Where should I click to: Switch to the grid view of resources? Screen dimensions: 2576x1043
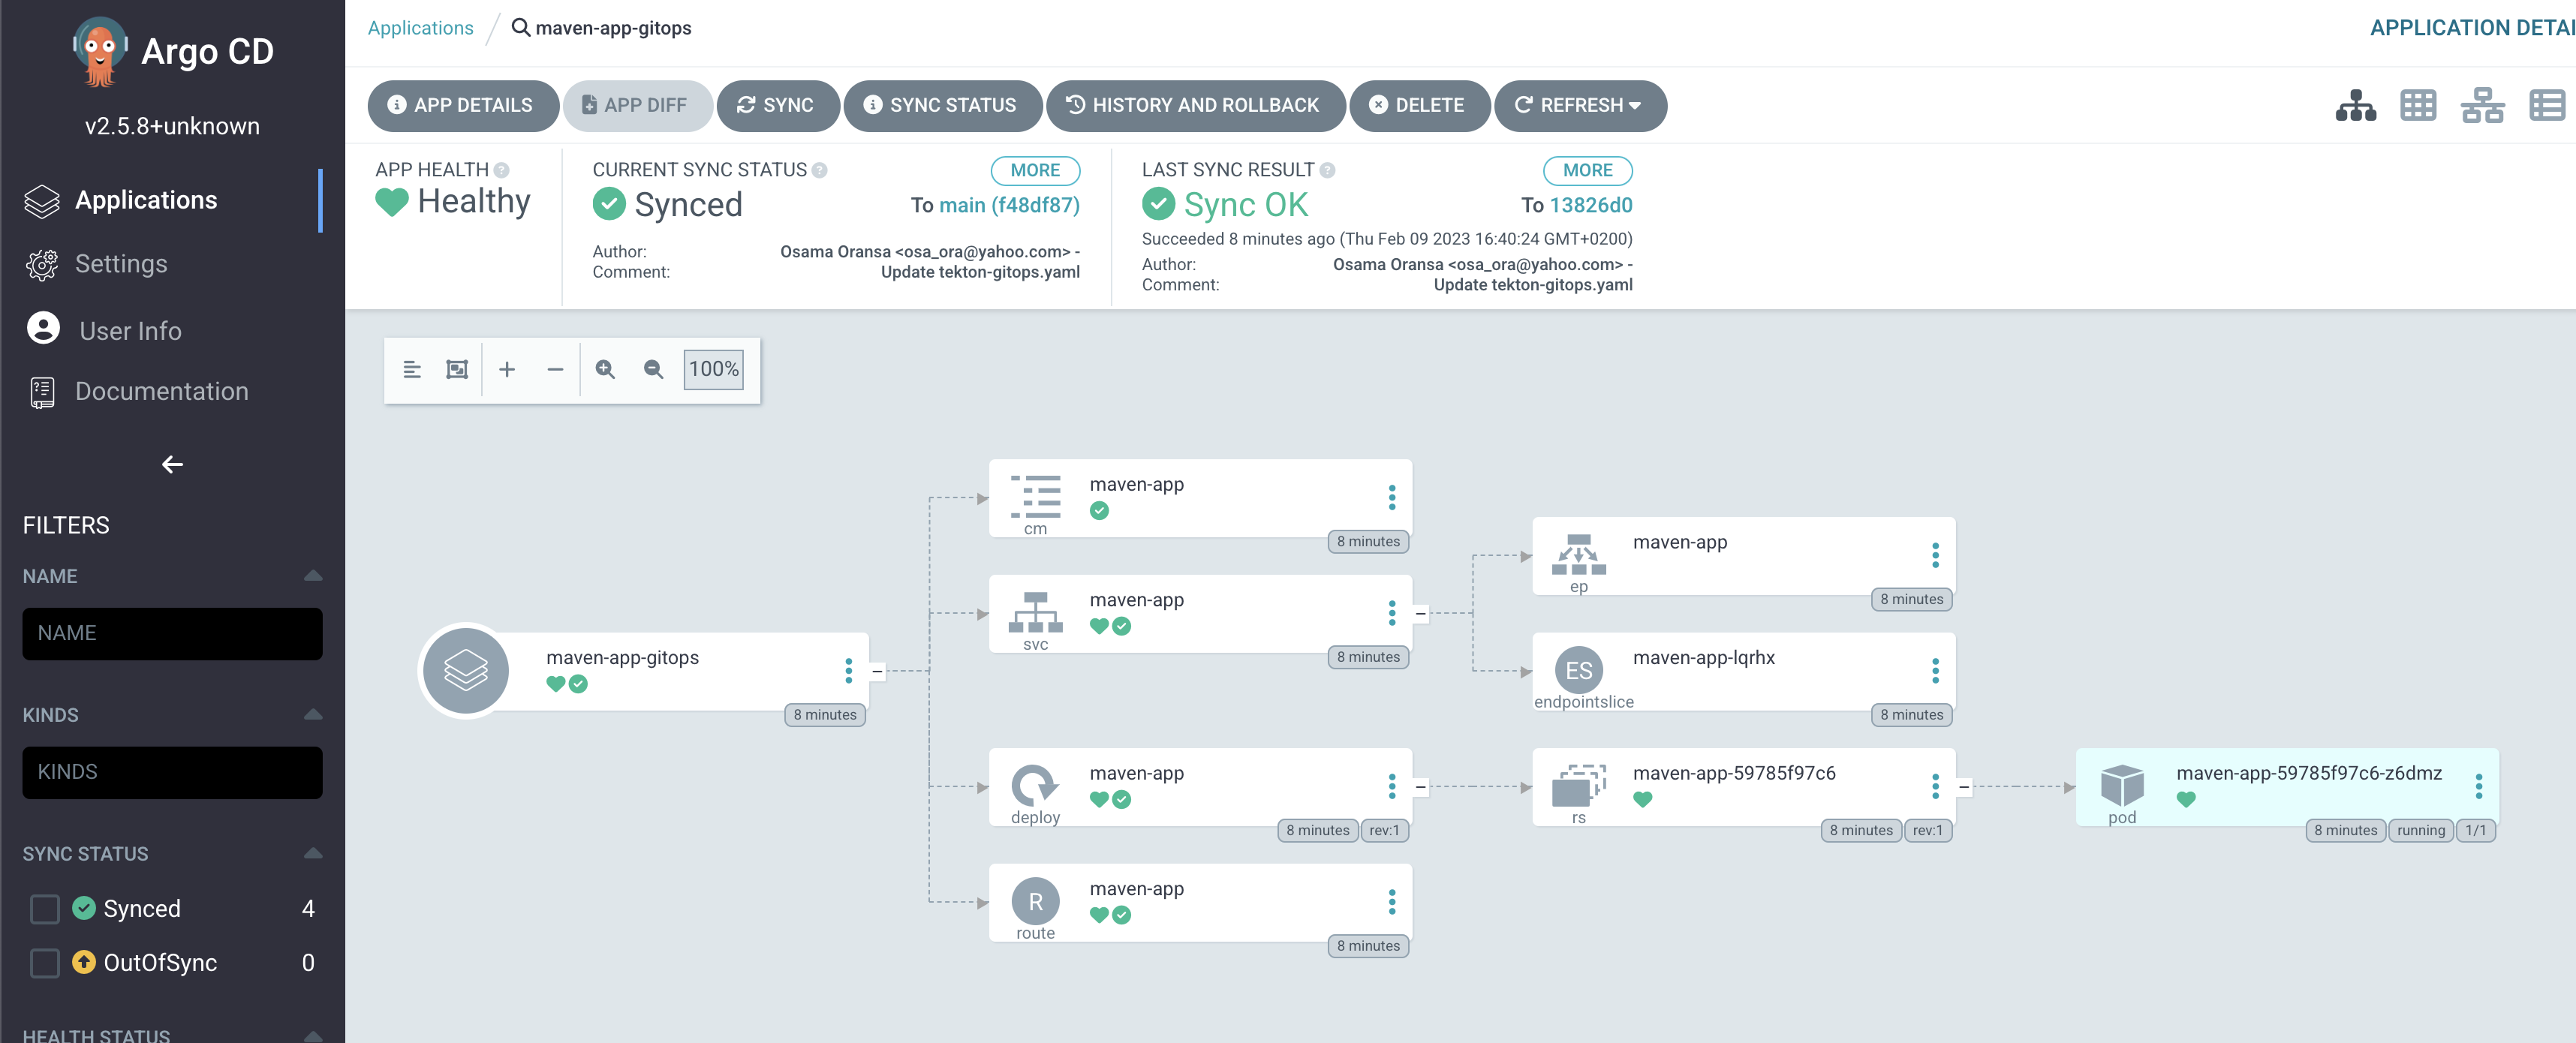(x=2419, y=105)
